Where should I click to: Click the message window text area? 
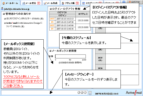pos(39,92)
